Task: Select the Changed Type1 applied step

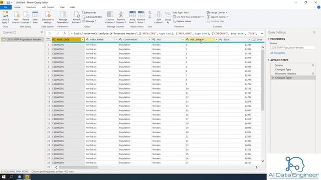Action: pos(293,78)
